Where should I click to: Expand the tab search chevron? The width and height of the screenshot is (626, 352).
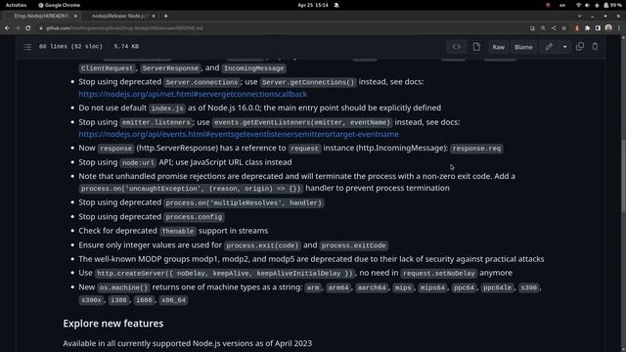point(579,16)
